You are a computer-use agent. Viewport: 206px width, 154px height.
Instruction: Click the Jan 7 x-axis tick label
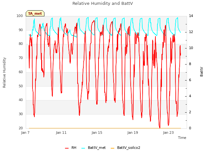[25, 133]
